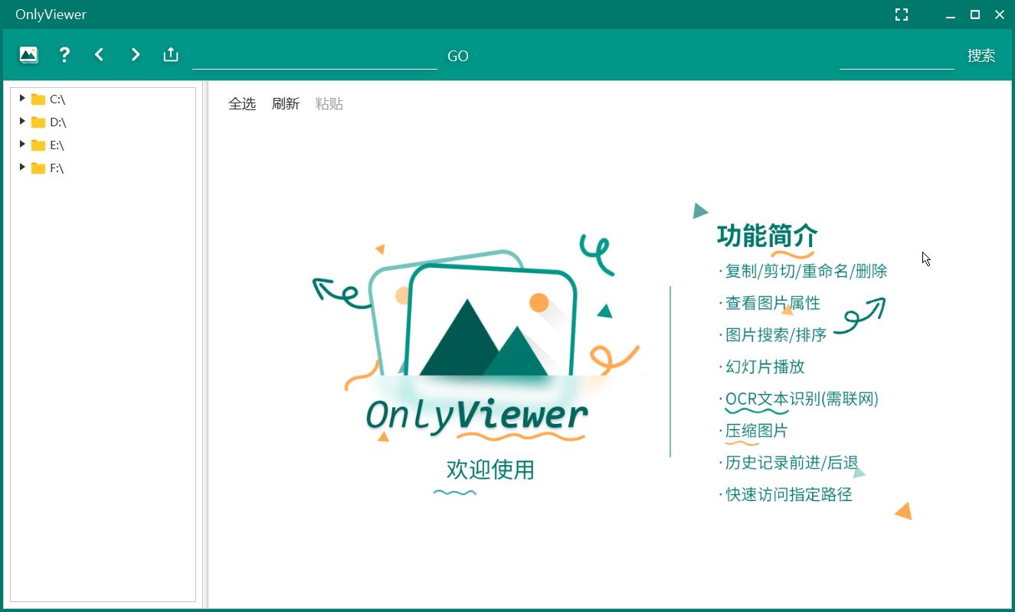The height and width of the screenshot is (612, 1015).
Task: Open the help question mark icon
Action: (x=64, y=54)
